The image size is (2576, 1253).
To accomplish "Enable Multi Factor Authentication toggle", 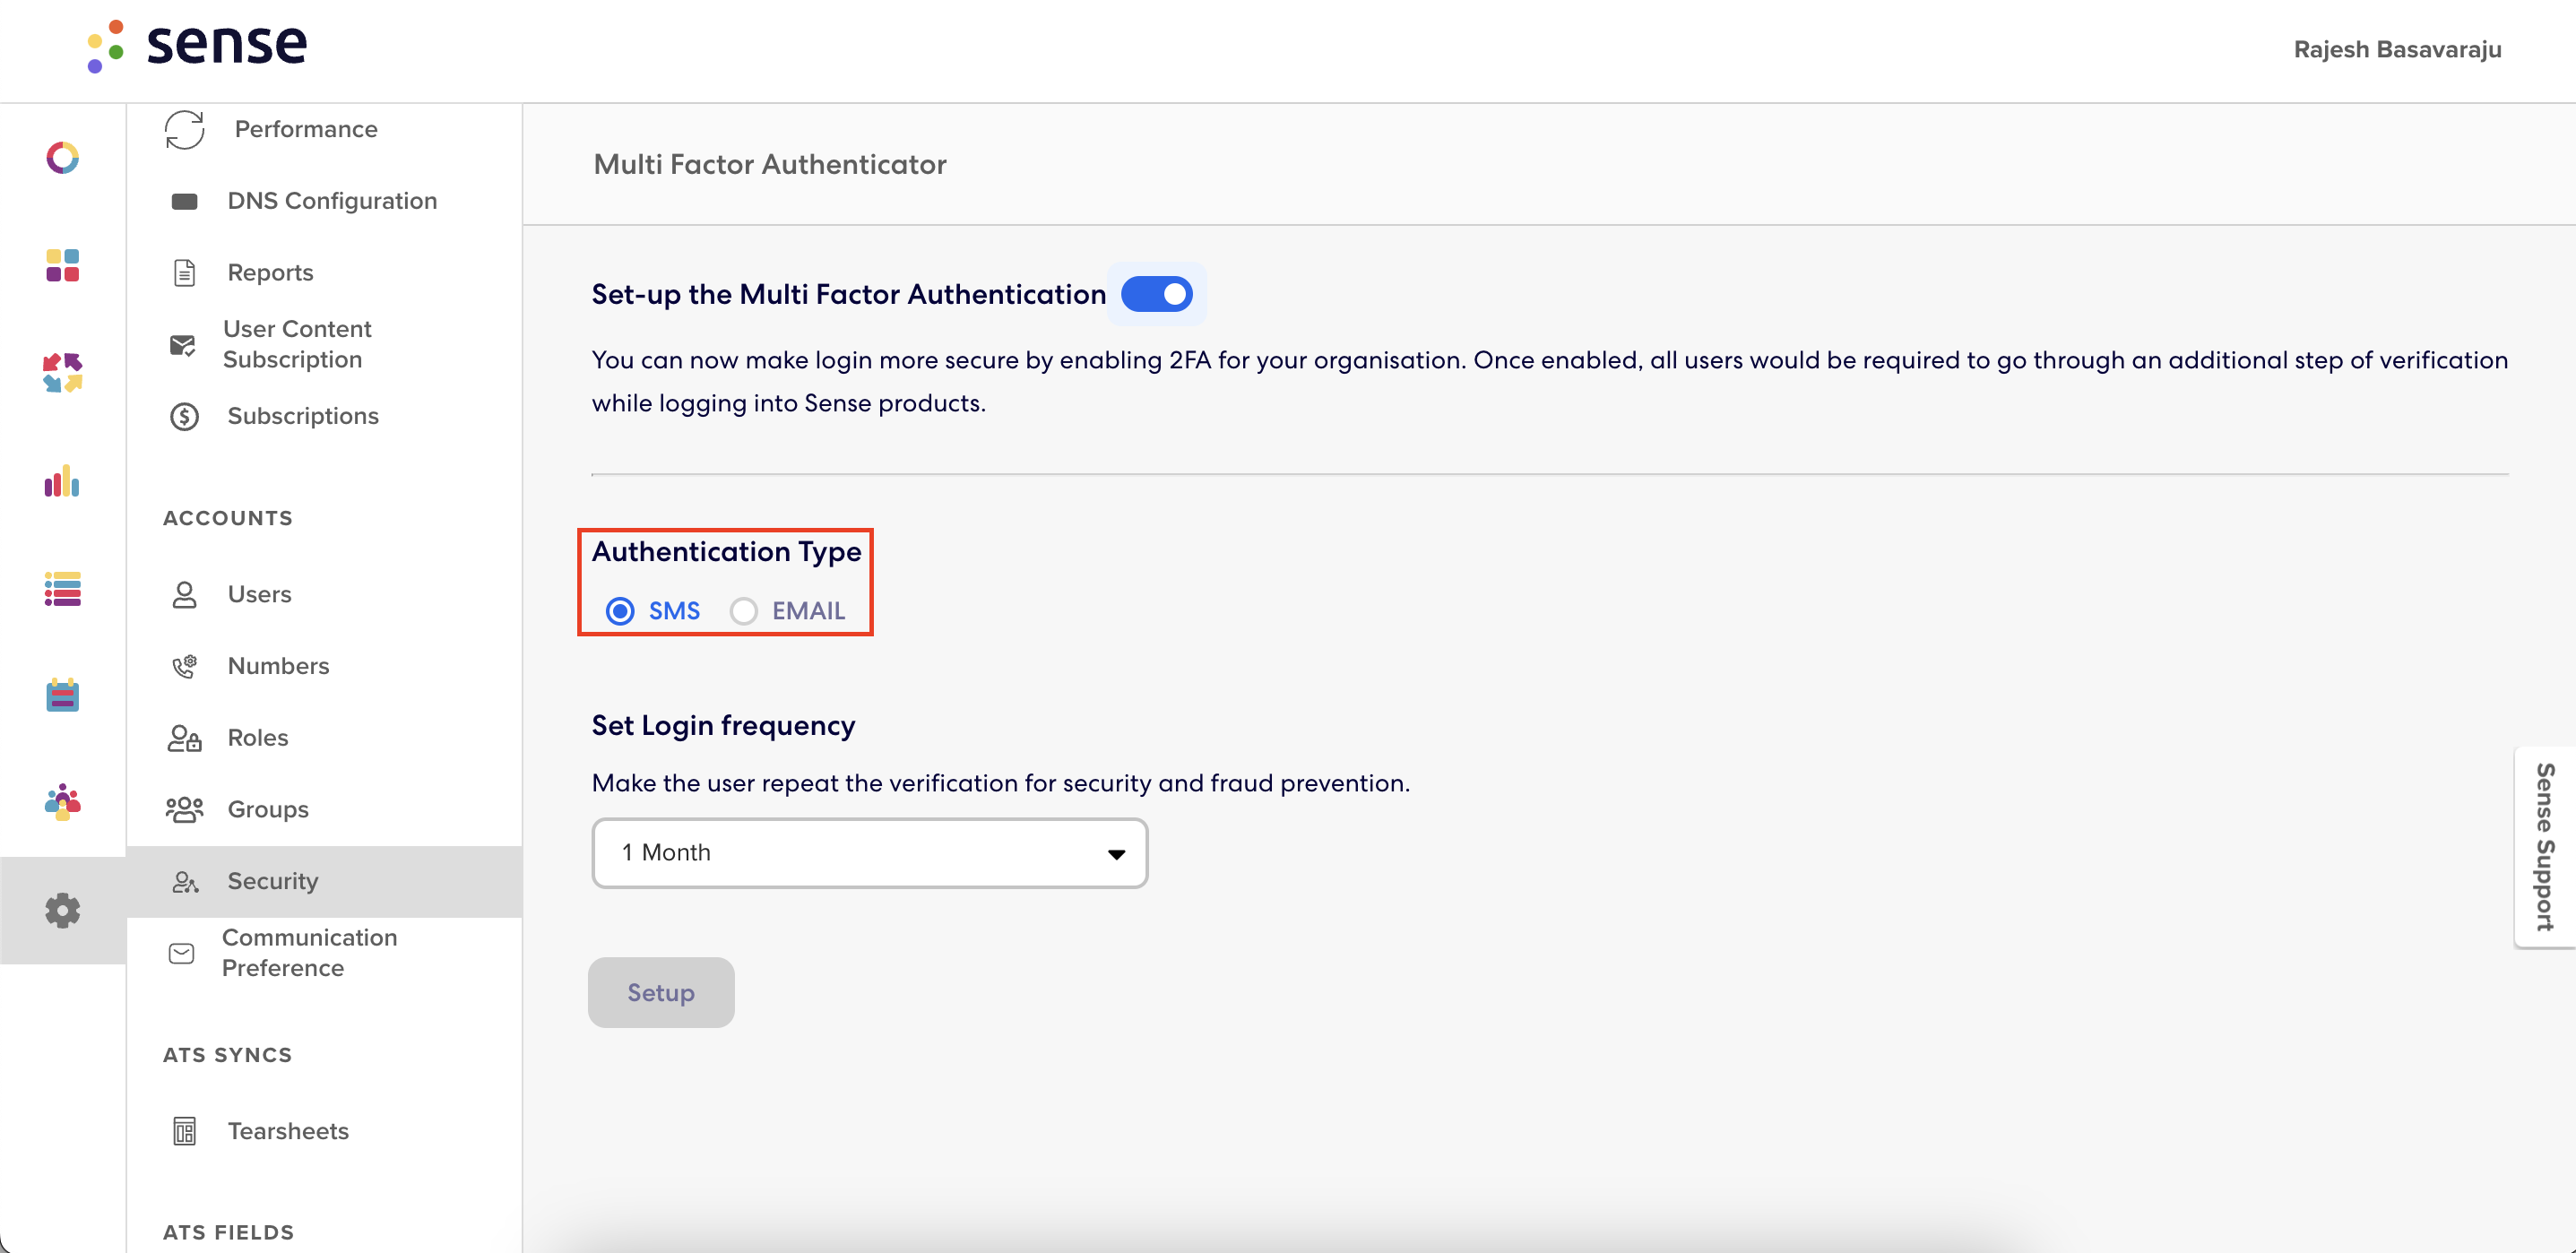I will 1157,293.
